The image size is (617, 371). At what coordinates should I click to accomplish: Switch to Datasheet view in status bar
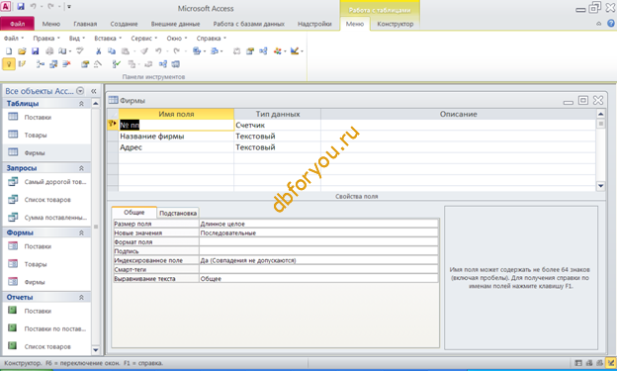[x=578, y=363]
